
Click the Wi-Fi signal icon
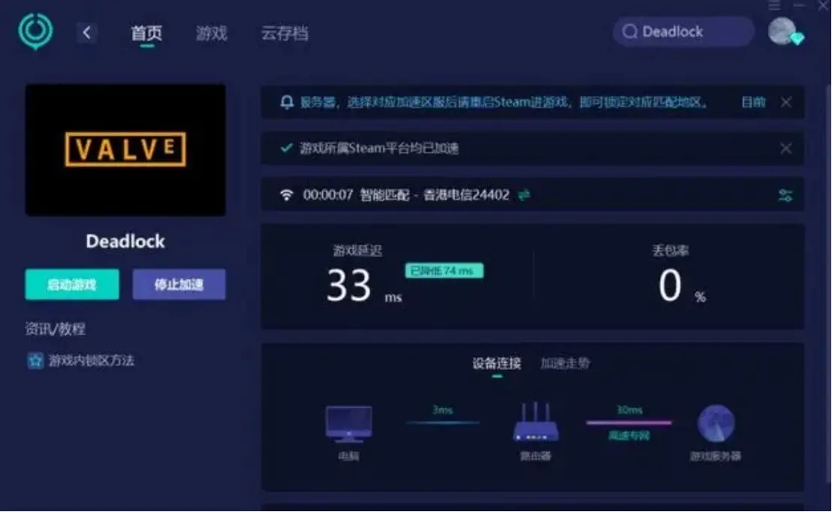pyautogui.click(x=286, y=195)
